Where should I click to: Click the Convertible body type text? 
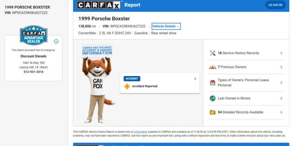[87, 33]
